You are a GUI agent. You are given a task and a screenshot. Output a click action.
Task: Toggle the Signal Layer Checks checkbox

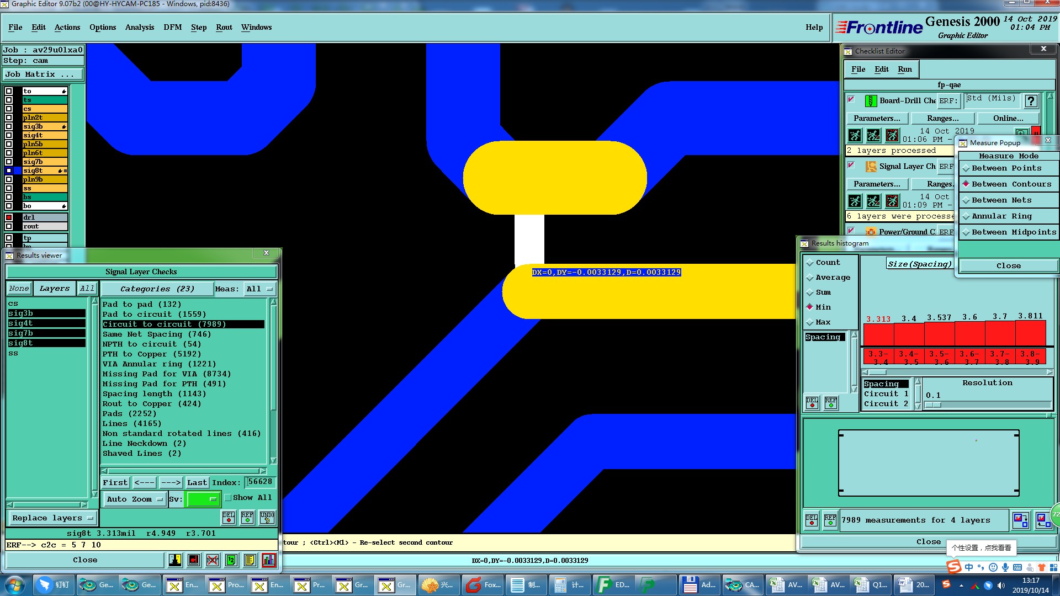851,166
